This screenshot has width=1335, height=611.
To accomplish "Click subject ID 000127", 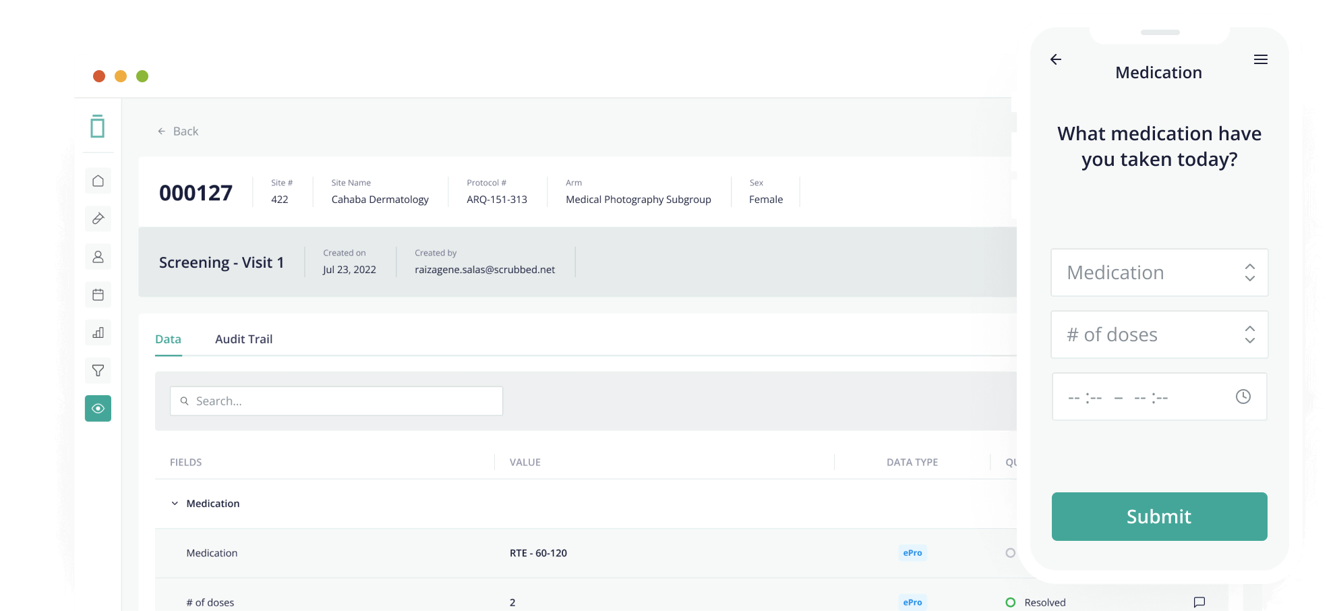I will tap(196, 193).
